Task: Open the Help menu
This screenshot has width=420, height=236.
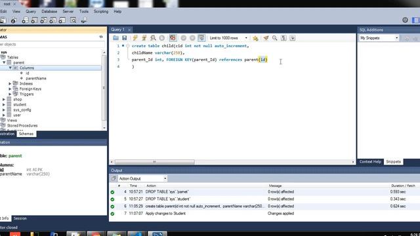Action: coord(117,12)
